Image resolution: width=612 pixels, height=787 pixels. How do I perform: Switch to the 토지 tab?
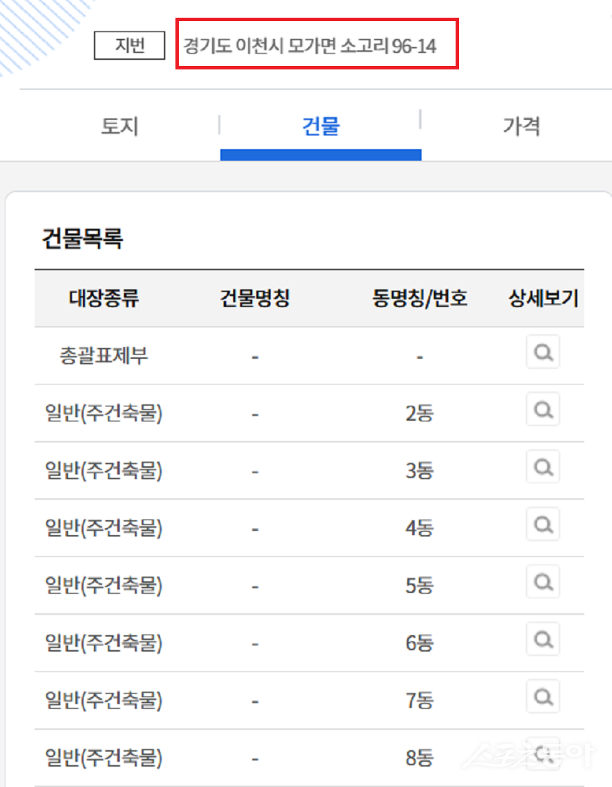click(x=120, y=127)
